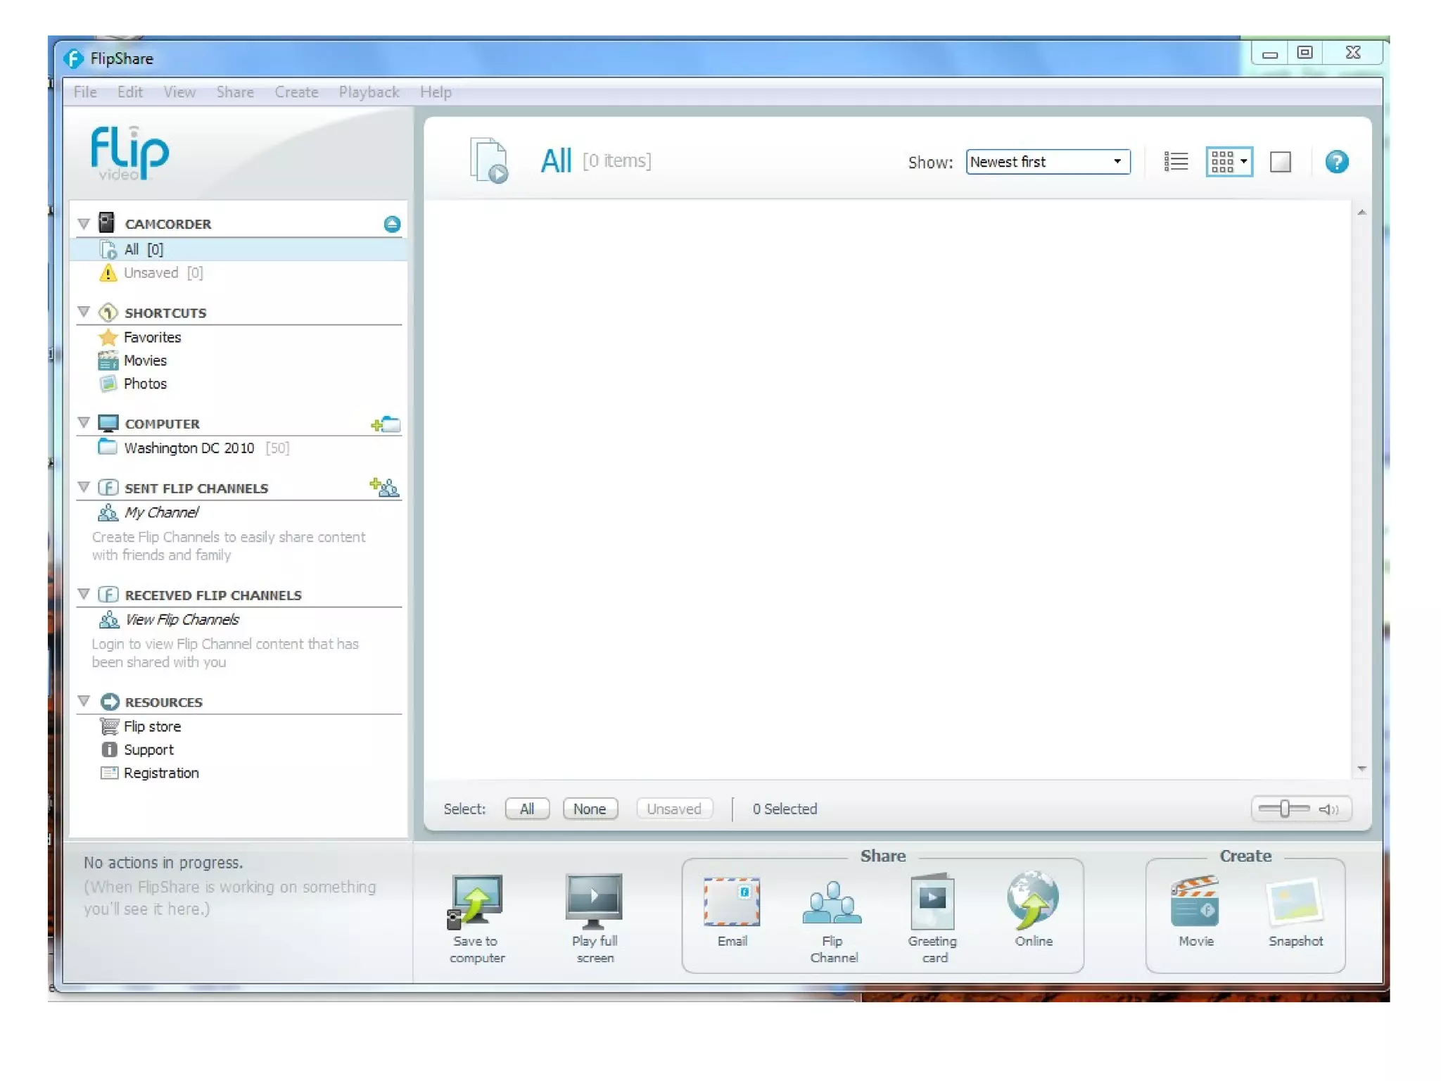
Task: Click the Save to computer icon
Action: 476,902
